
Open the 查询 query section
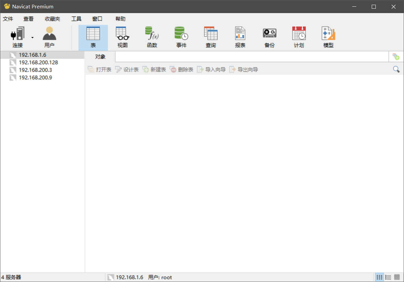point(211,37)
